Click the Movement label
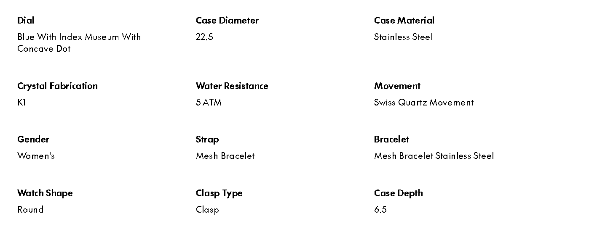Screen dimensions: 613x245 [x=397, y=86]
